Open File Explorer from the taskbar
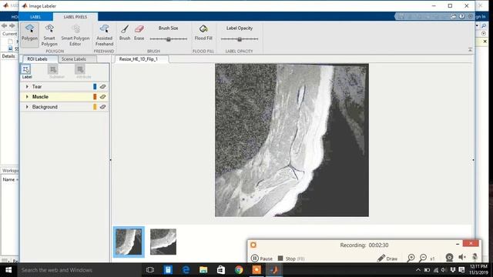Viewport: 493px width, 277px height. pos(203,270)
